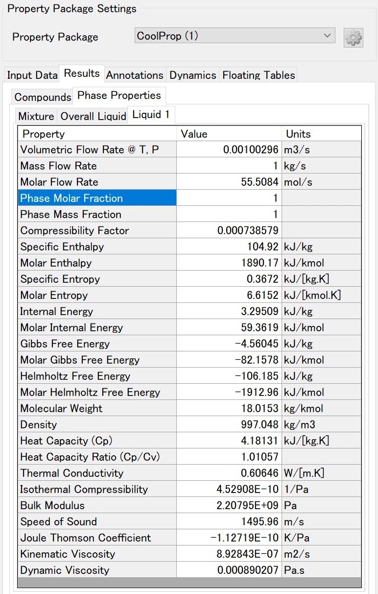The width and height of the screenshot is (378, 594).
Task: Select the Pa.s units cell
Action: point(321,570)
